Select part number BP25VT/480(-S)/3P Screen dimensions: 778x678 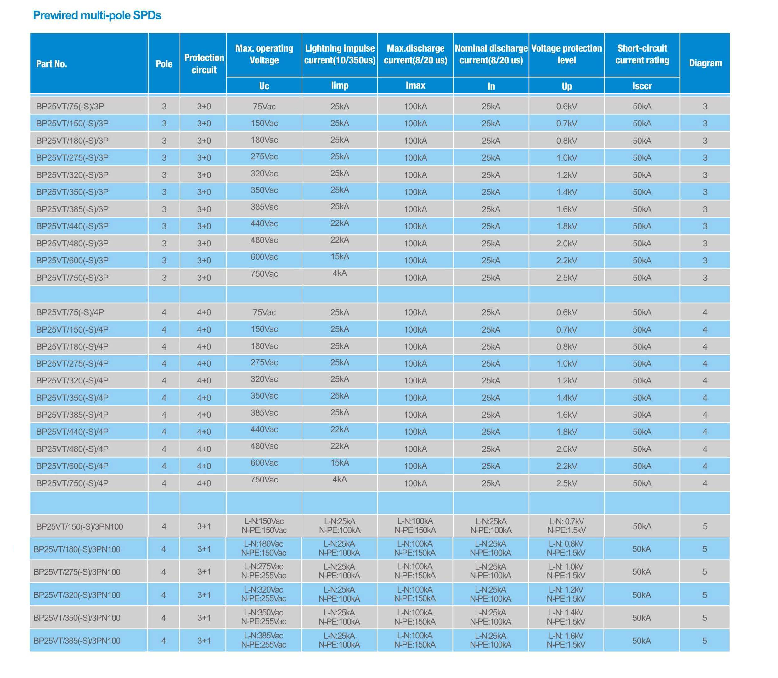72,244
